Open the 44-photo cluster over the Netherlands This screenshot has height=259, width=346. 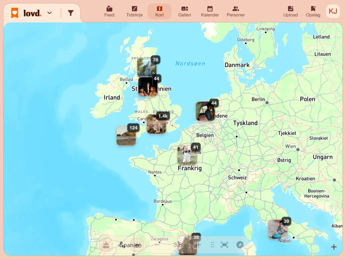[x=205, y=111]
